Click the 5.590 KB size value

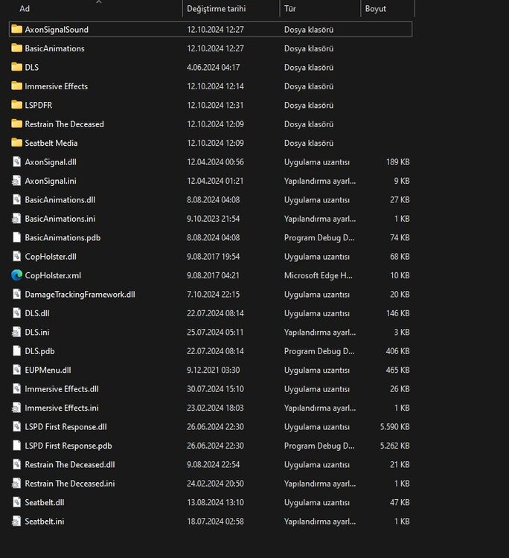[394, 427]
